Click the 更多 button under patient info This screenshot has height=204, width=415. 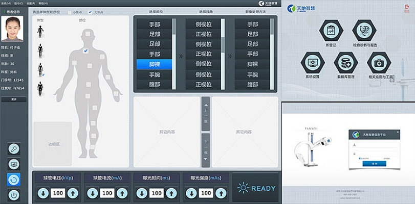click(x=14, y=99)
